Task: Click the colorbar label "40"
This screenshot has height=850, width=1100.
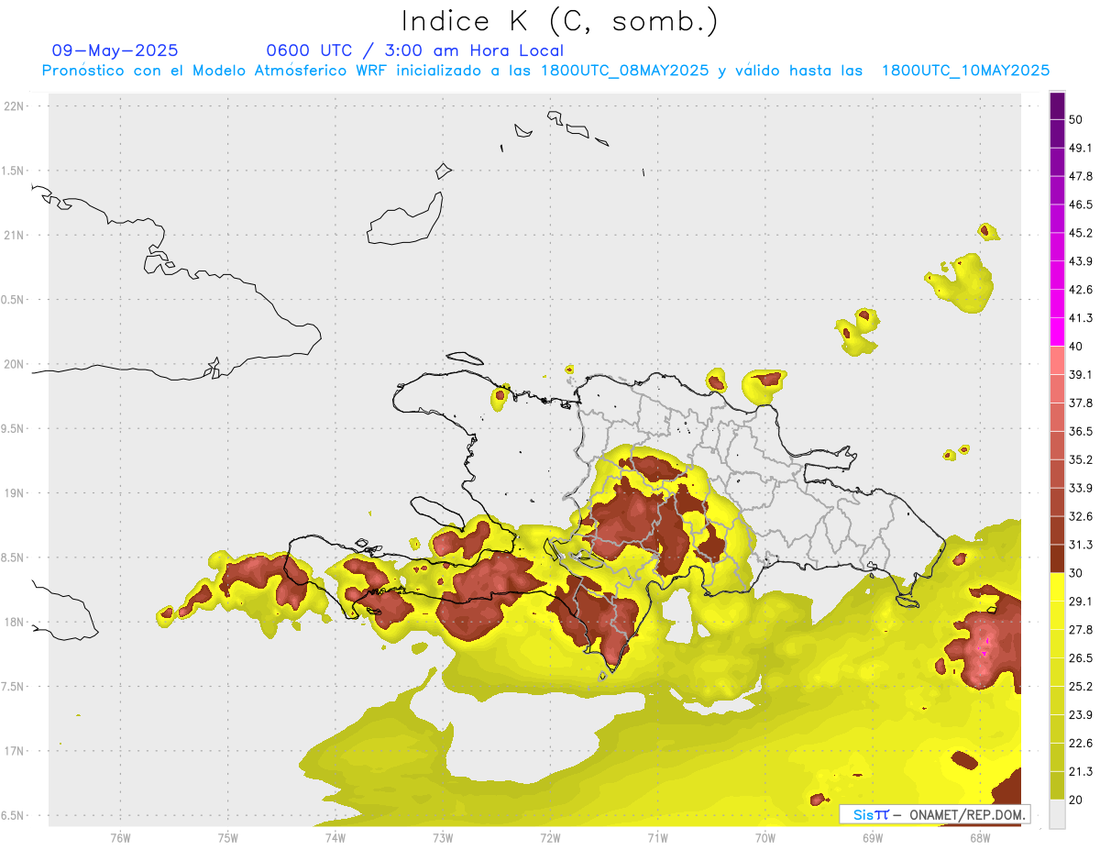Action: 1076,347
